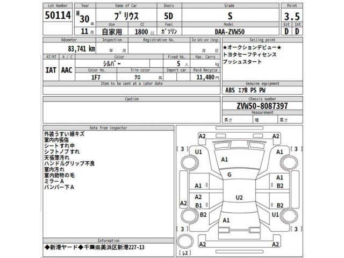Select the Name of Car header label
344x258 pixels.
pyautogui.click(x=126, y=6)
